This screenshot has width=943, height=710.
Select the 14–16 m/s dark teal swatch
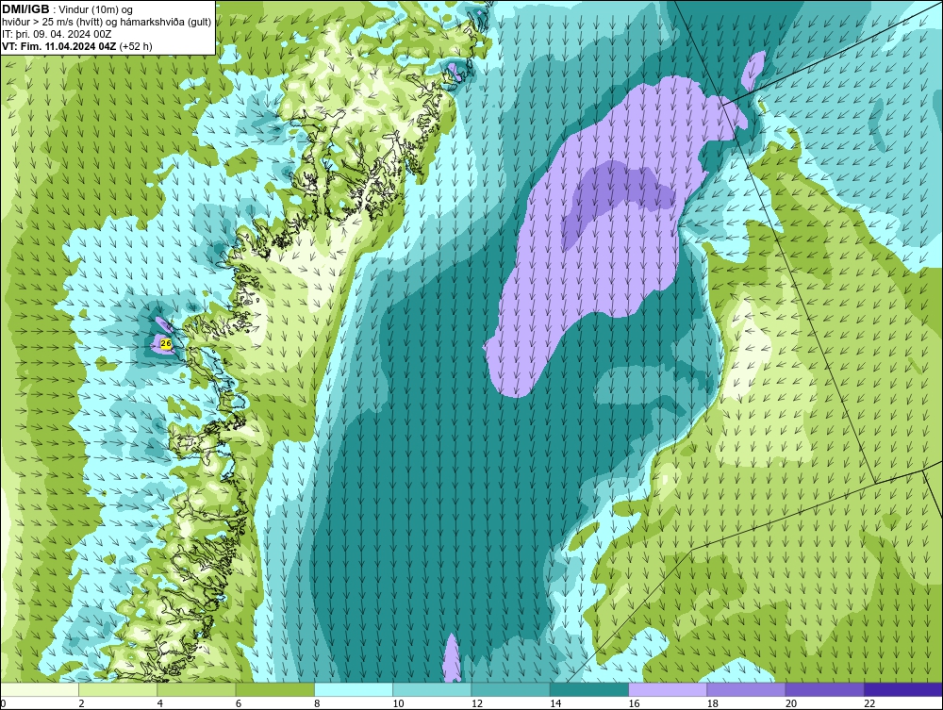click(x=588, y=689)
